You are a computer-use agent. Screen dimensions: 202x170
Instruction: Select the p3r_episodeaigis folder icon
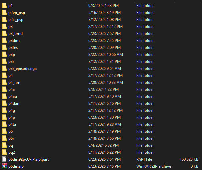click(x=4, y=69)
